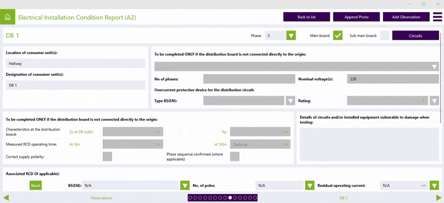Click the Ifp input field
The height and width of the screenshot is (203, 444).
[260, 132]
